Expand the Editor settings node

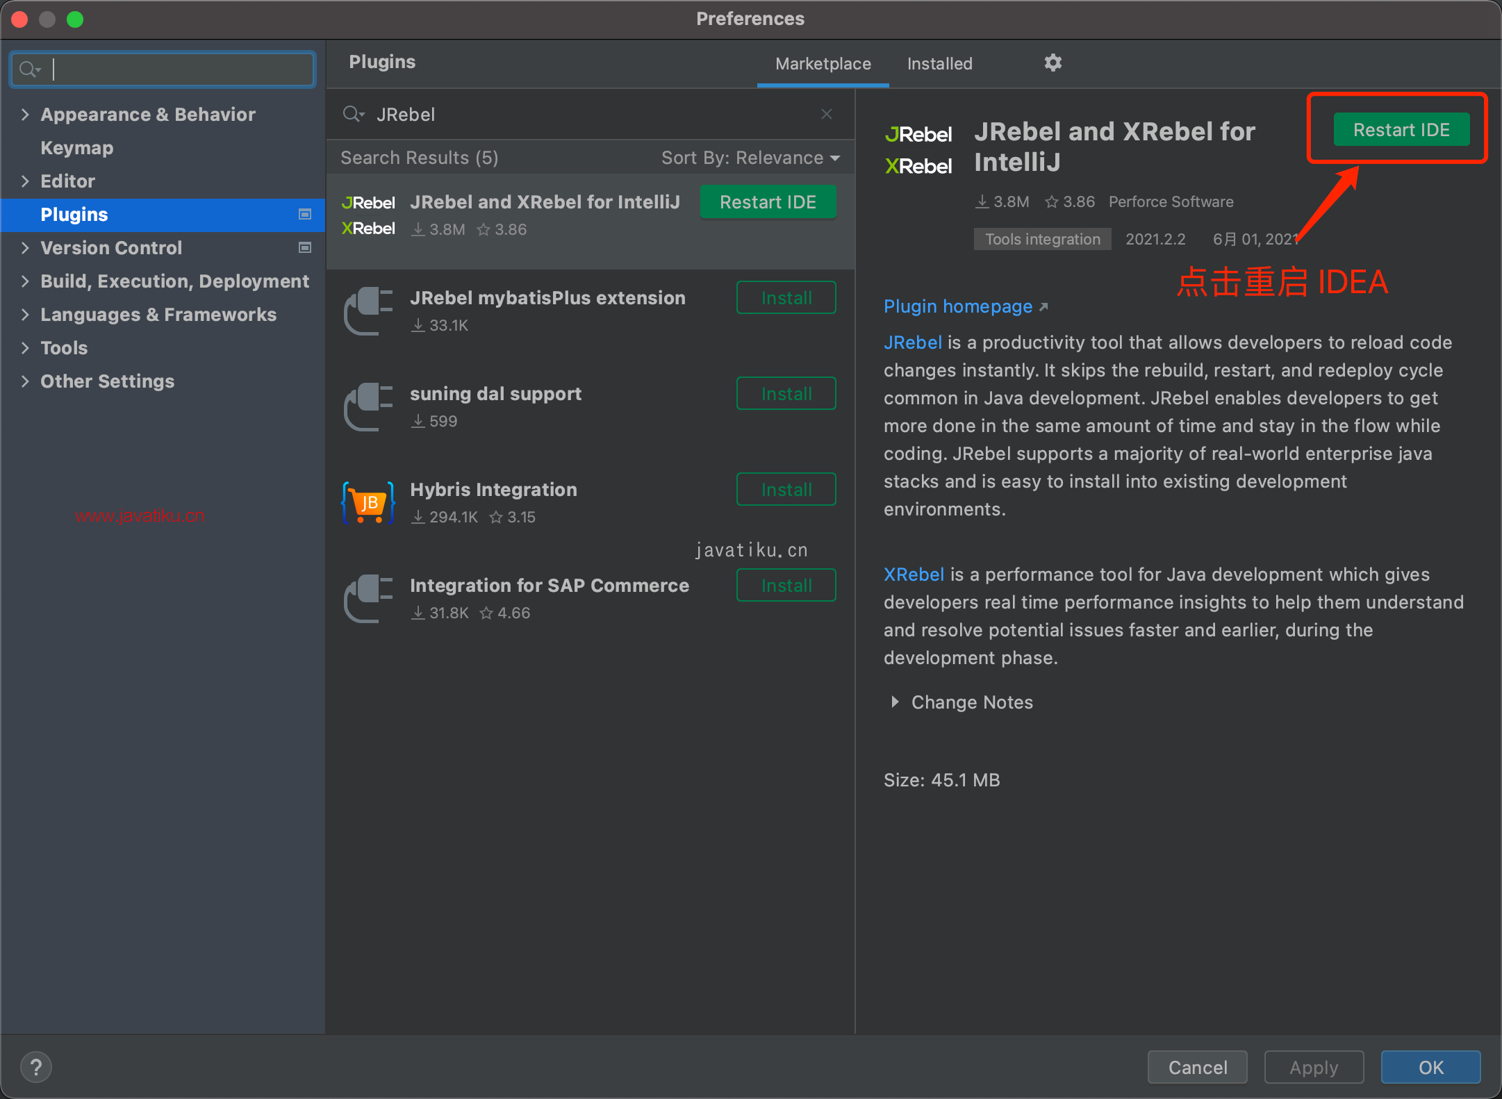click(x=25, y=181)
